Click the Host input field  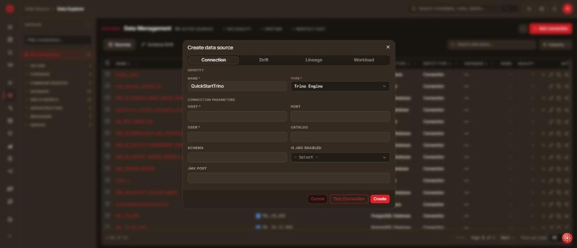click(x=237, y=117)
